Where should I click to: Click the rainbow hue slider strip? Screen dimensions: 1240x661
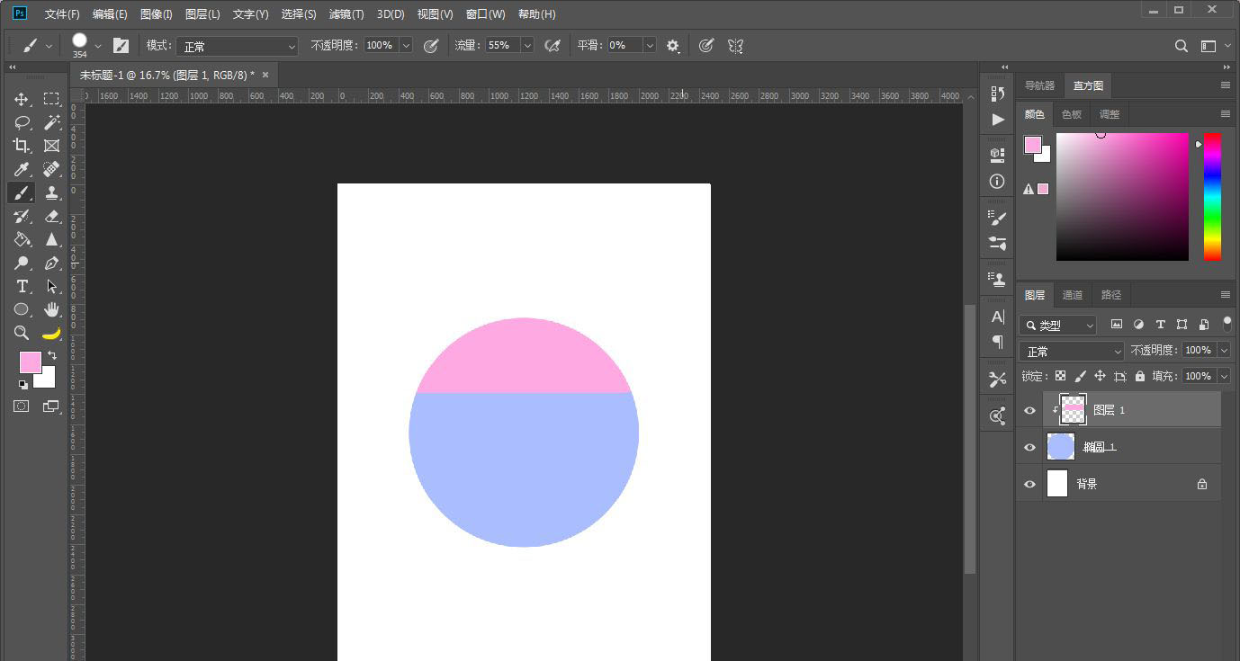pyautogui.click(x=1212, y=196)
